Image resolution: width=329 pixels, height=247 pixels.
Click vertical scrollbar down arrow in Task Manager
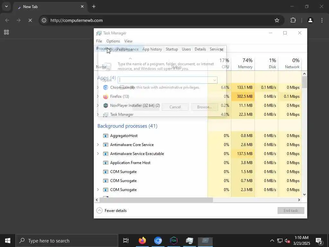304,195
